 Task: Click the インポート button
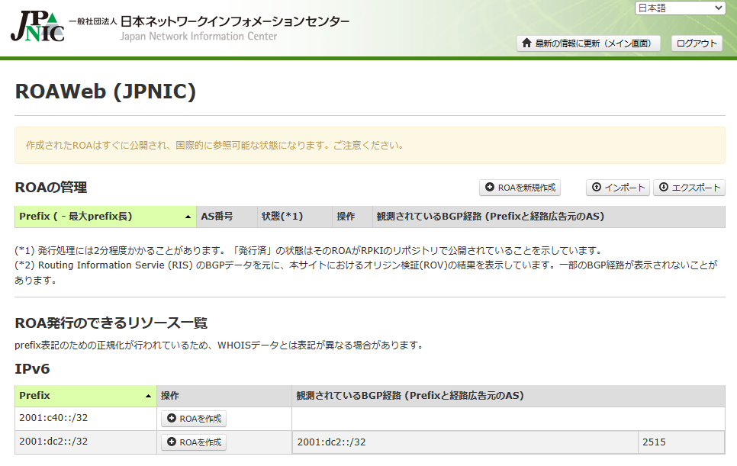(618, 188)
